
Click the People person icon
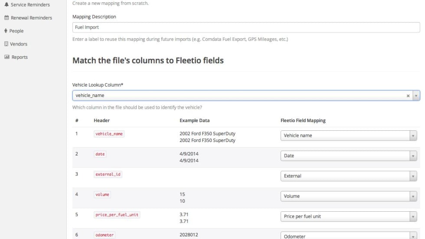coord(7,31)
